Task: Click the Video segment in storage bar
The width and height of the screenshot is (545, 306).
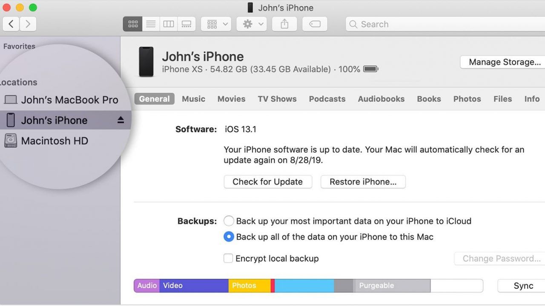Action: [x=194, y=286]
